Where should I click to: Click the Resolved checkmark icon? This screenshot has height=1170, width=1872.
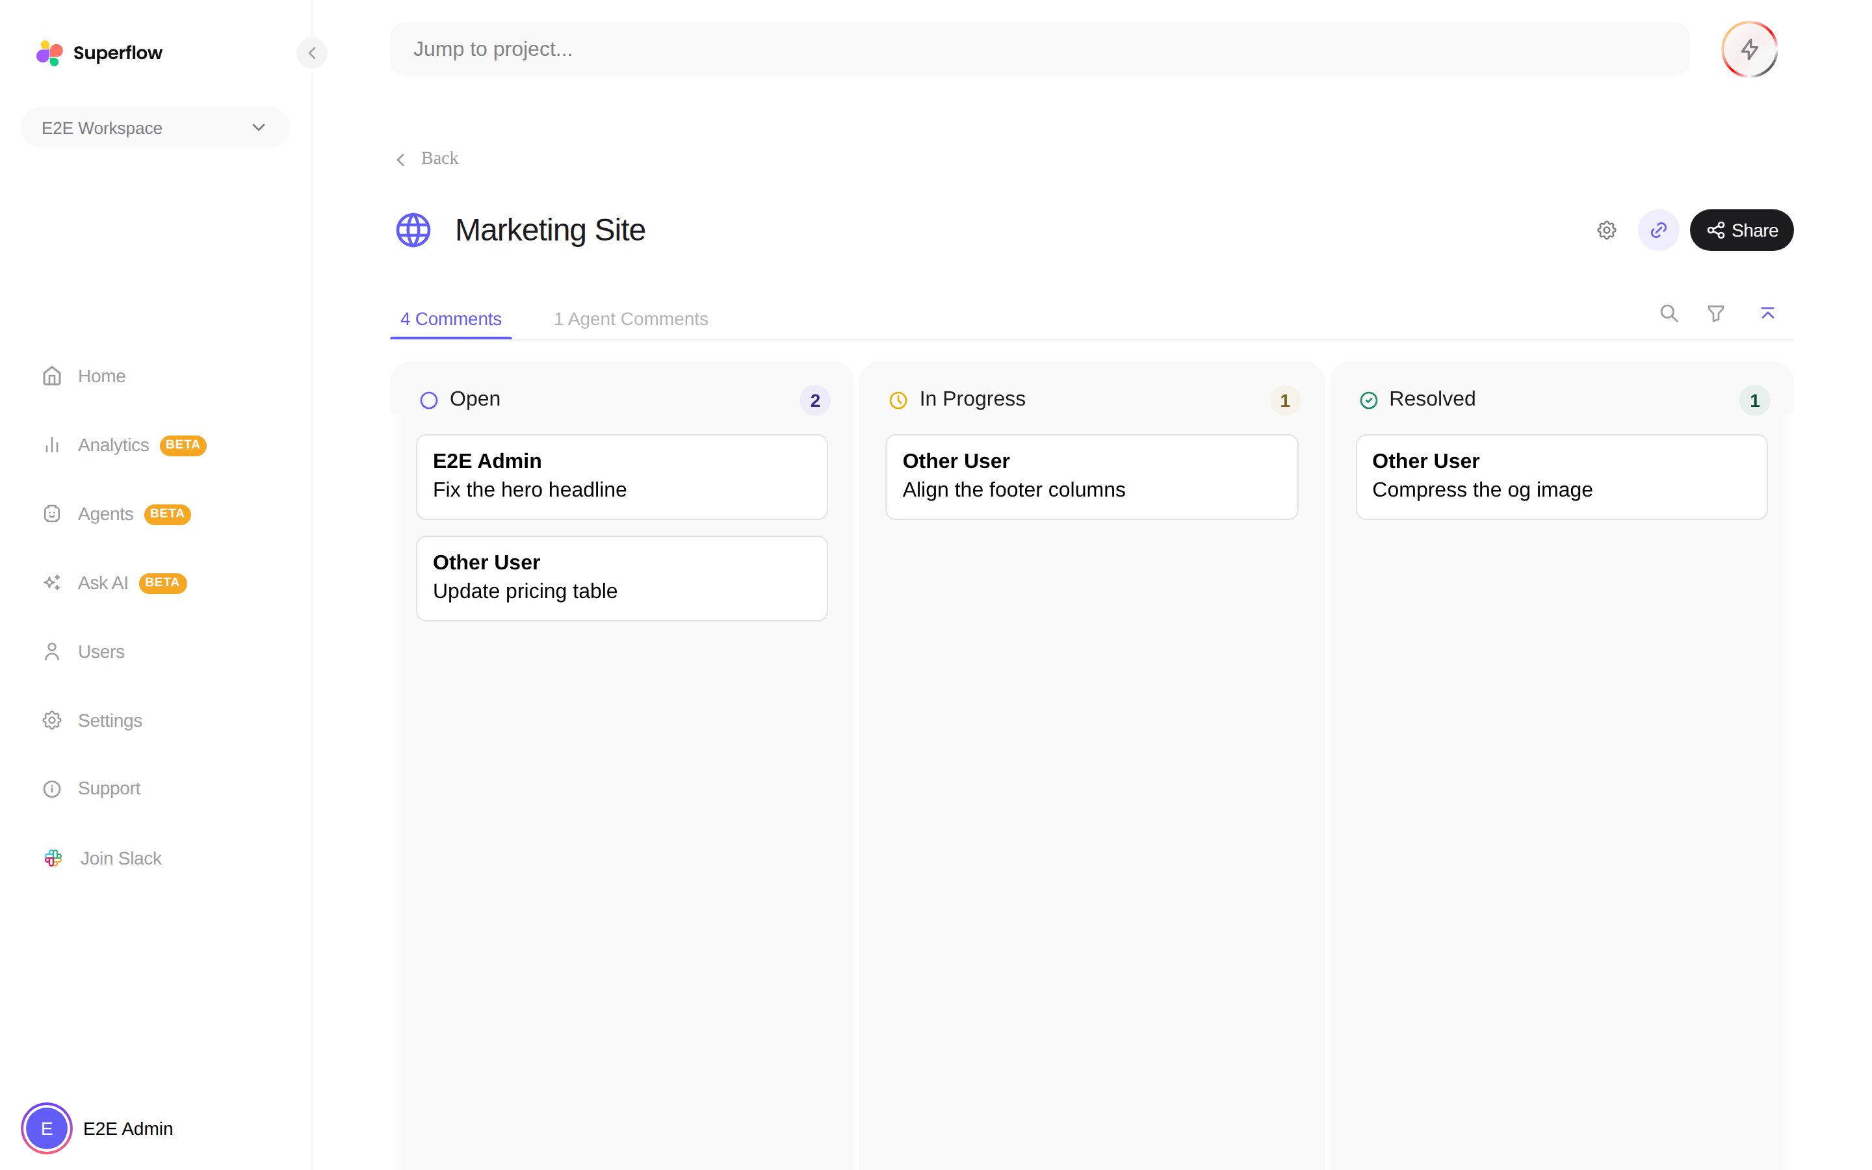click(1368, 400)
